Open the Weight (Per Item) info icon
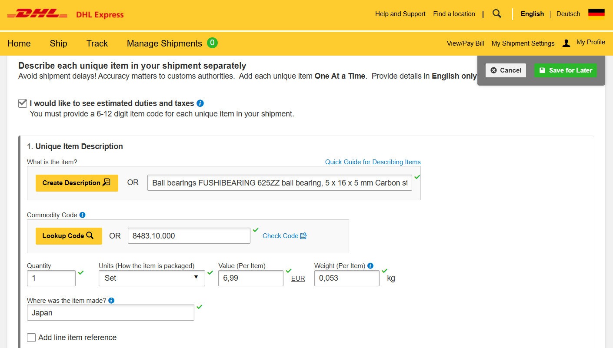 pos(370,265)
